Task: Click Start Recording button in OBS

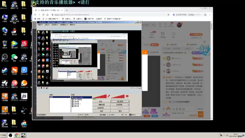Action: click(119, 105)
